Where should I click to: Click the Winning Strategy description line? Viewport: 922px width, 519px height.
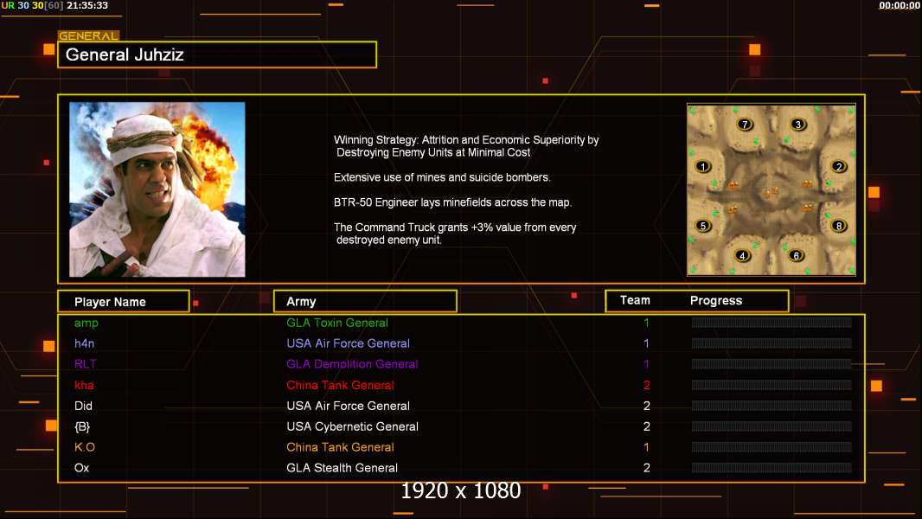466,146
